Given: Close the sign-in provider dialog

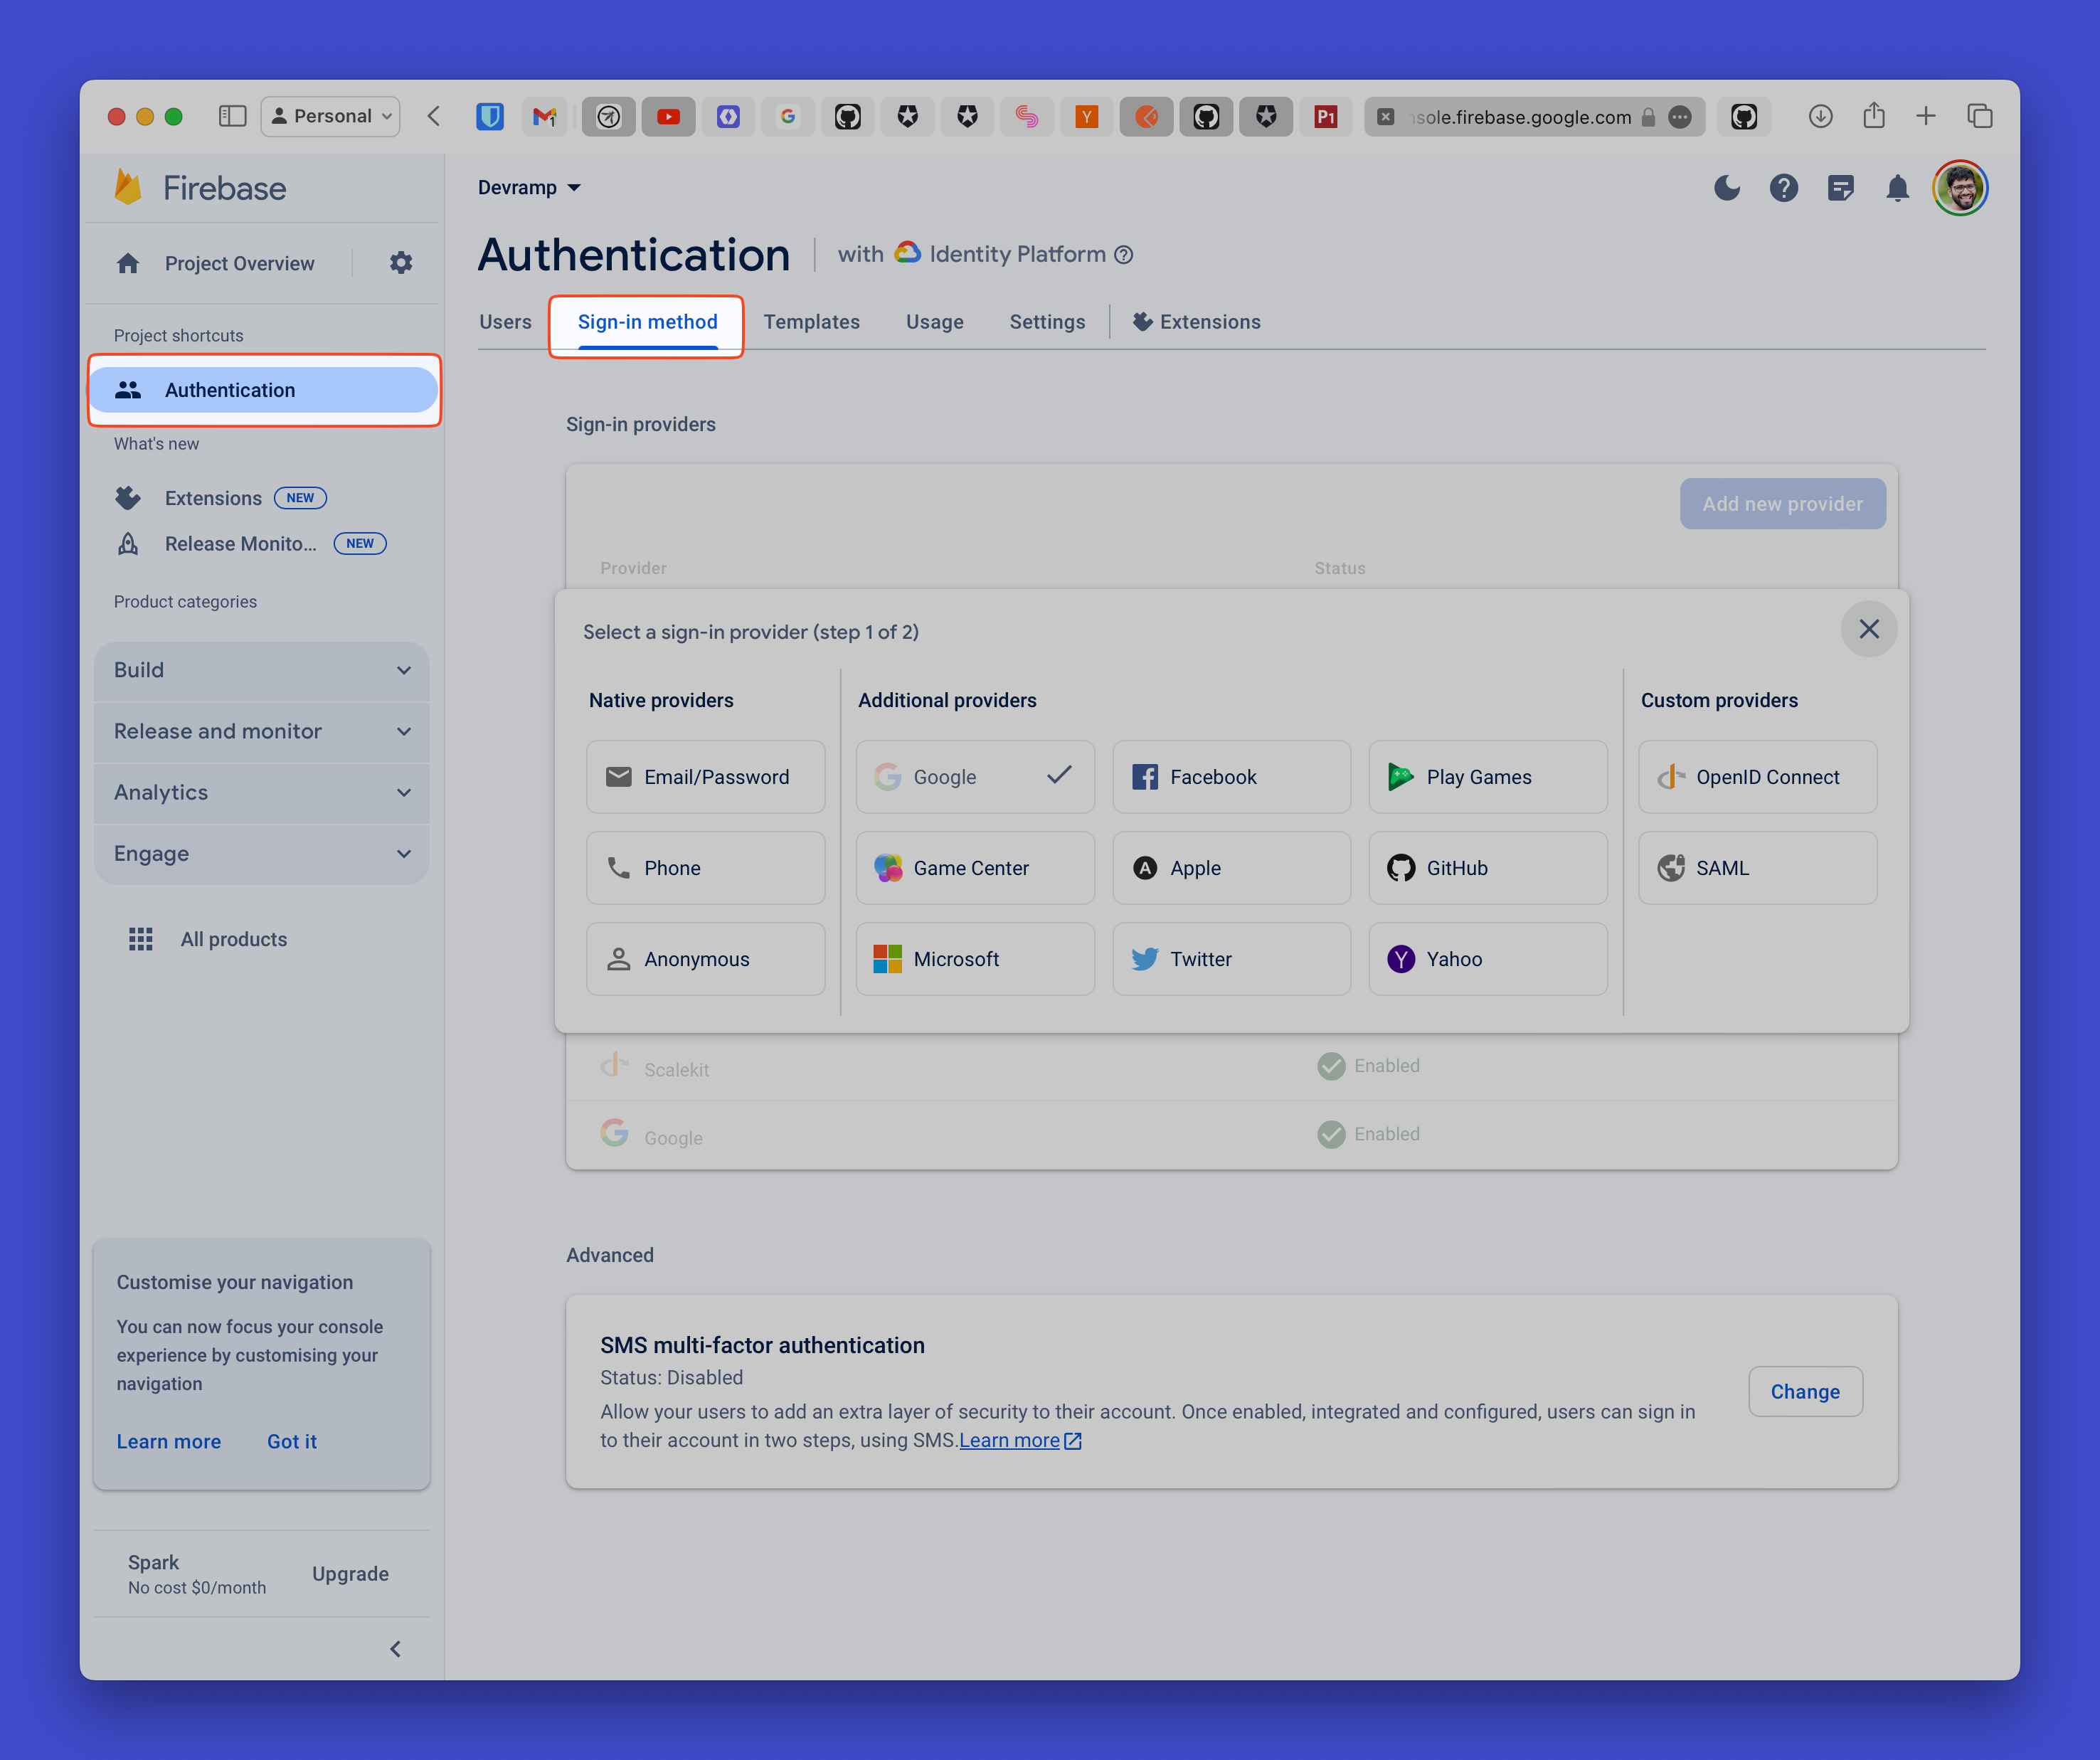Looking at the screenshot, I should pyautogui.click(x=1868, y=629).
